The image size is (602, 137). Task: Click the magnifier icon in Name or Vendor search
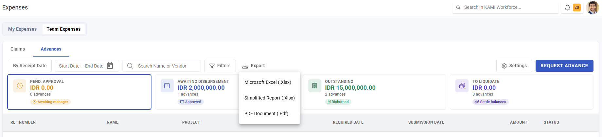[130, 66]
